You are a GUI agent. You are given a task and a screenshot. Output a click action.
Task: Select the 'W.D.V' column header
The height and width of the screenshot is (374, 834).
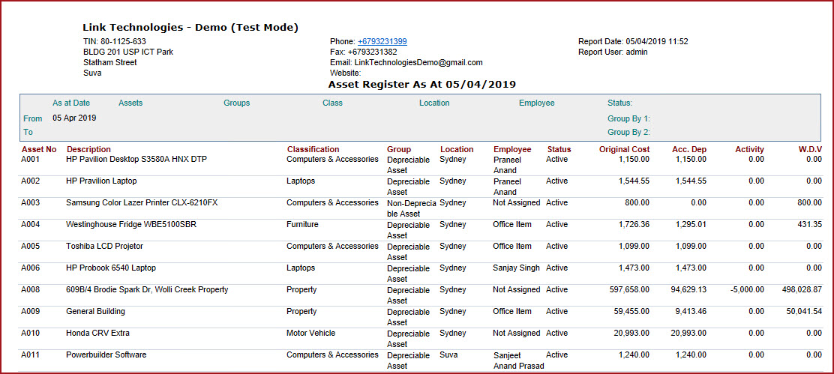coord(810,149)
